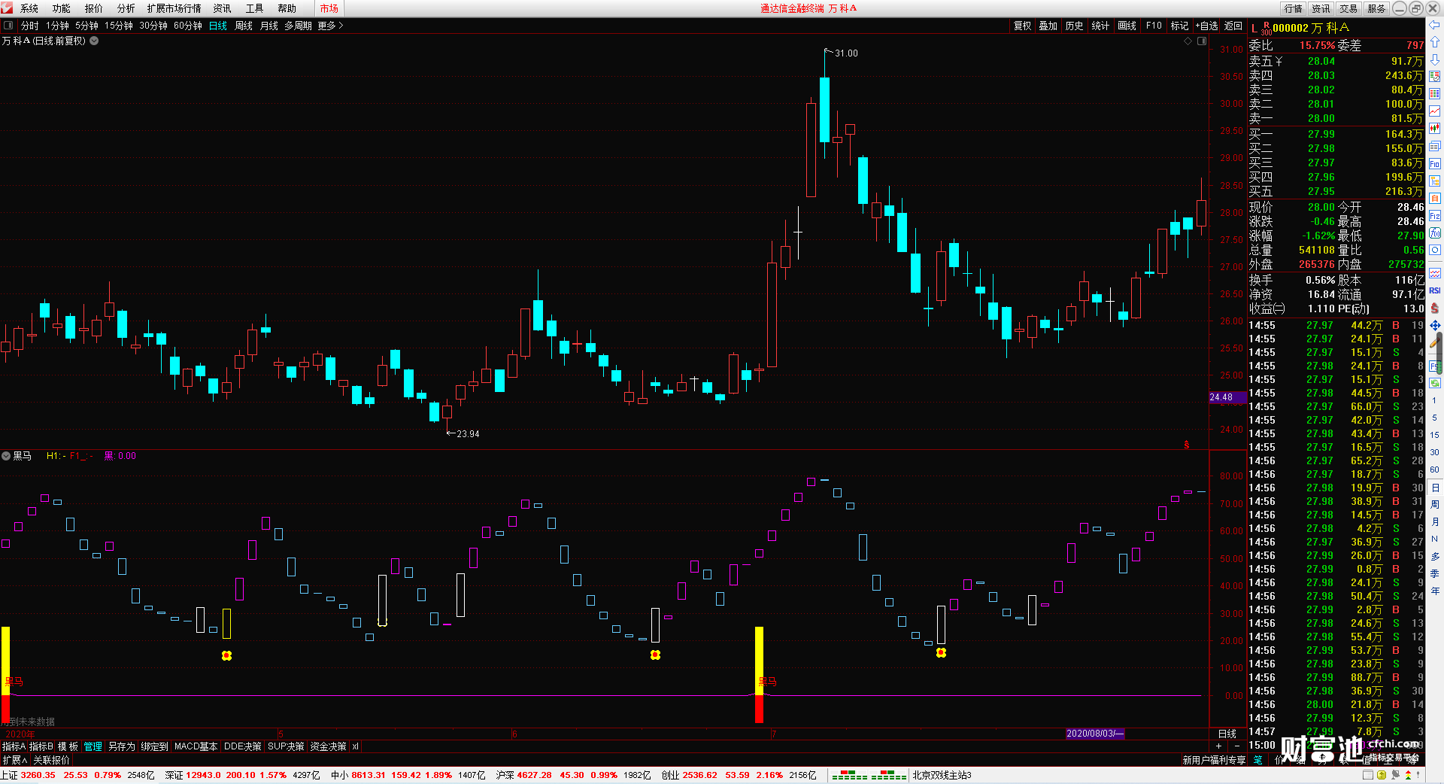Click the 2020/08/03 date marker on timeline
Viewport: 1444px width, 784px height.
(x=1095, y=734)
